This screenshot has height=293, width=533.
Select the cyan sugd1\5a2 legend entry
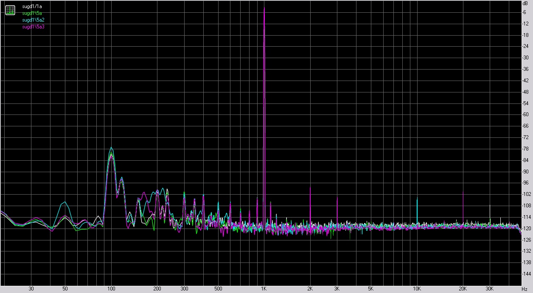(x=33, y=20)
